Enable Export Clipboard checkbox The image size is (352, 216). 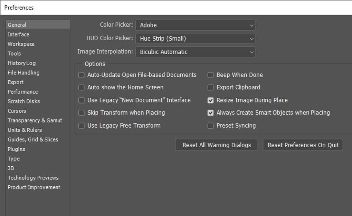pyautogui.click(x=210, y=87)
